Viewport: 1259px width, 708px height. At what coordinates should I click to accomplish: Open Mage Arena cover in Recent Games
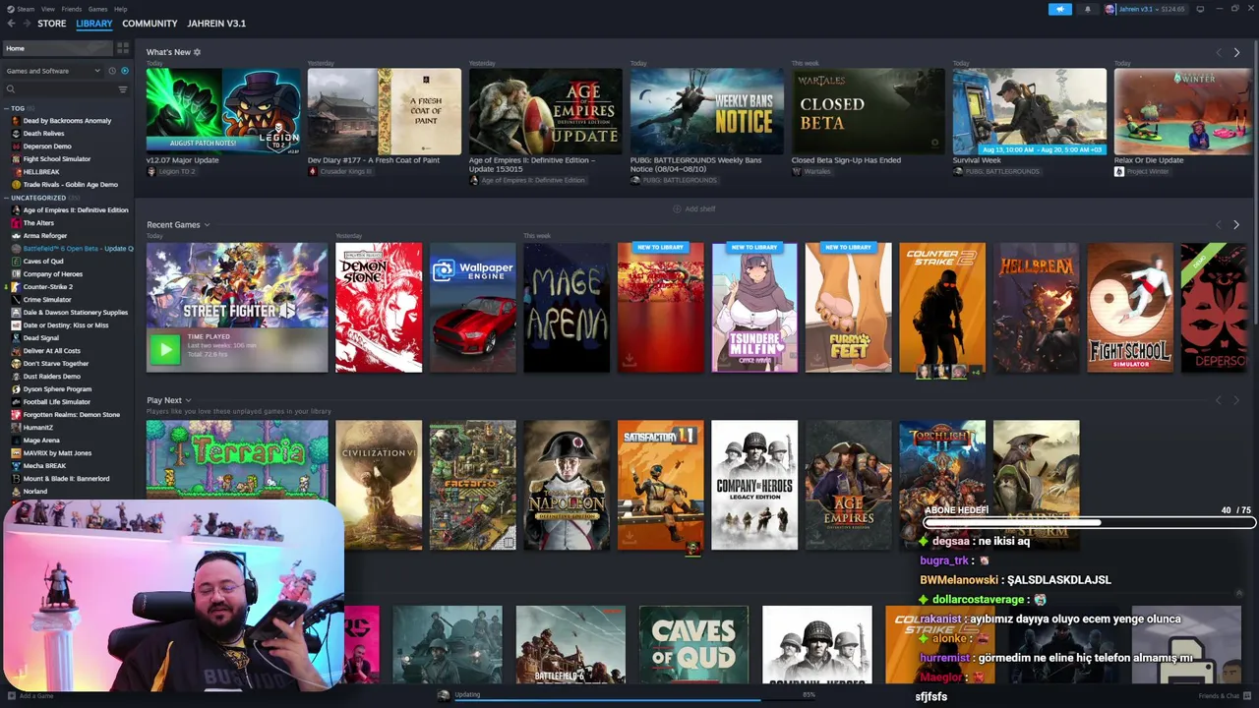tap(567, 308)
